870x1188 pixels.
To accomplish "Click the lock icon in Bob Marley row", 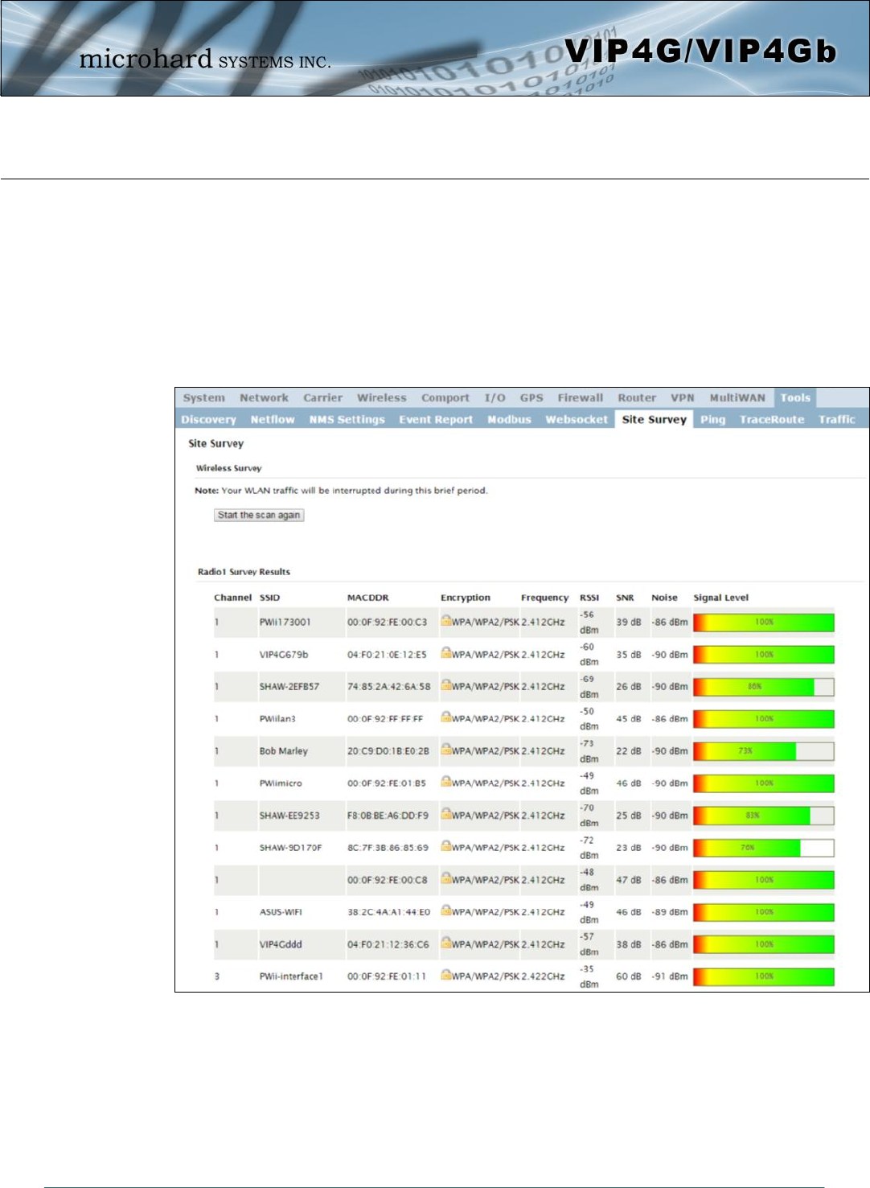I will tap(445, 750).
